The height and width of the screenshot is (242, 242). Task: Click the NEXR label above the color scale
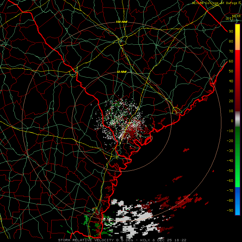(236, 16)
